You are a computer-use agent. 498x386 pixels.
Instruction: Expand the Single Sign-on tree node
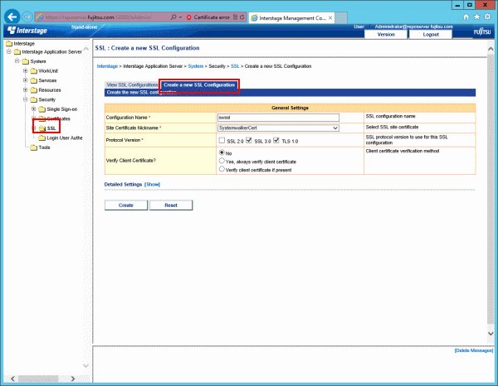34,109
